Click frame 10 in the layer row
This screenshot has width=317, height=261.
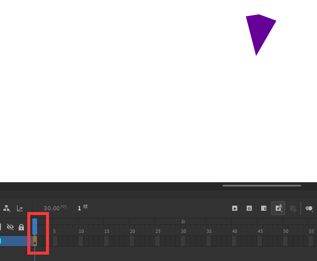point(81,241)
